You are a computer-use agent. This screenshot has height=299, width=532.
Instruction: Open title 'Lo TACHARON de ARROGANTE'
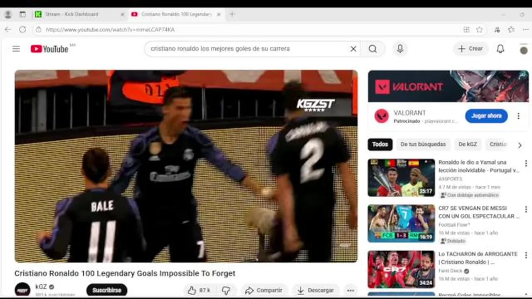tap(478, 258)
